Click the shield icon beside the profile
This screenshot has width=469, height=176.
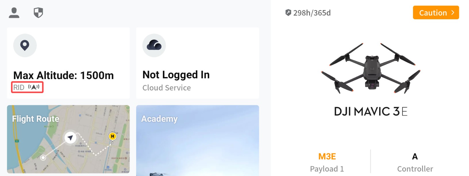pyautogui.click(x=38, y=13)
